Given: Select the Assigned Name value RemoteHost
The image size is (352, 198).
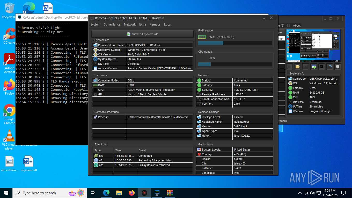Looking at the screenshot, I should (241, 122).
